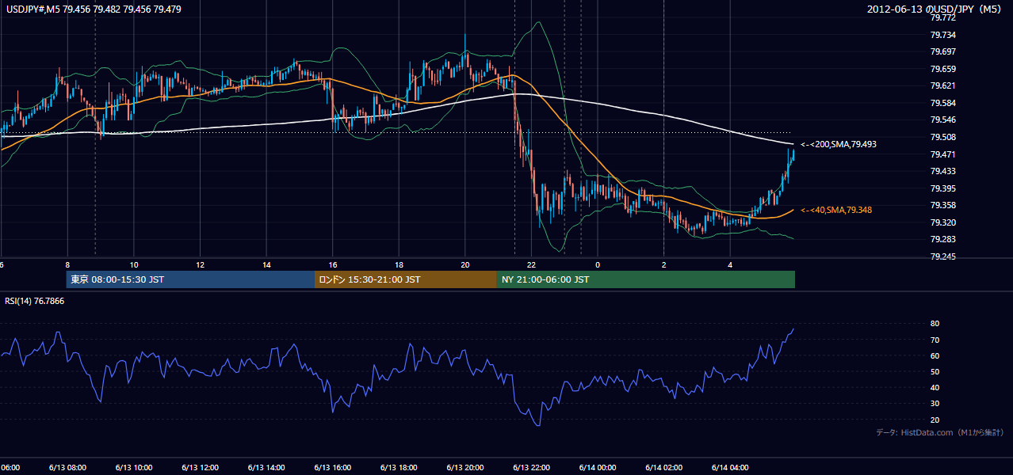The image size is (1013, 475).
Task: Click price axis label 79.508
Action: (942, 137)
